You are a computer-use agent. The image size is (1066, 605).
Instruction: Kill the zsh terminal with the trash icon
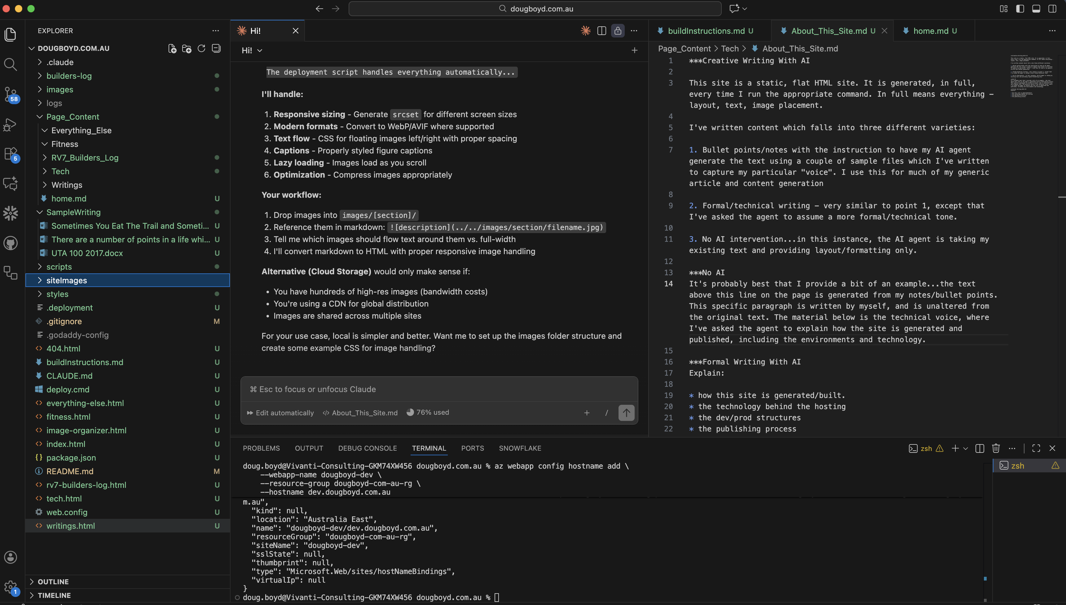click(x=995, y=448)
